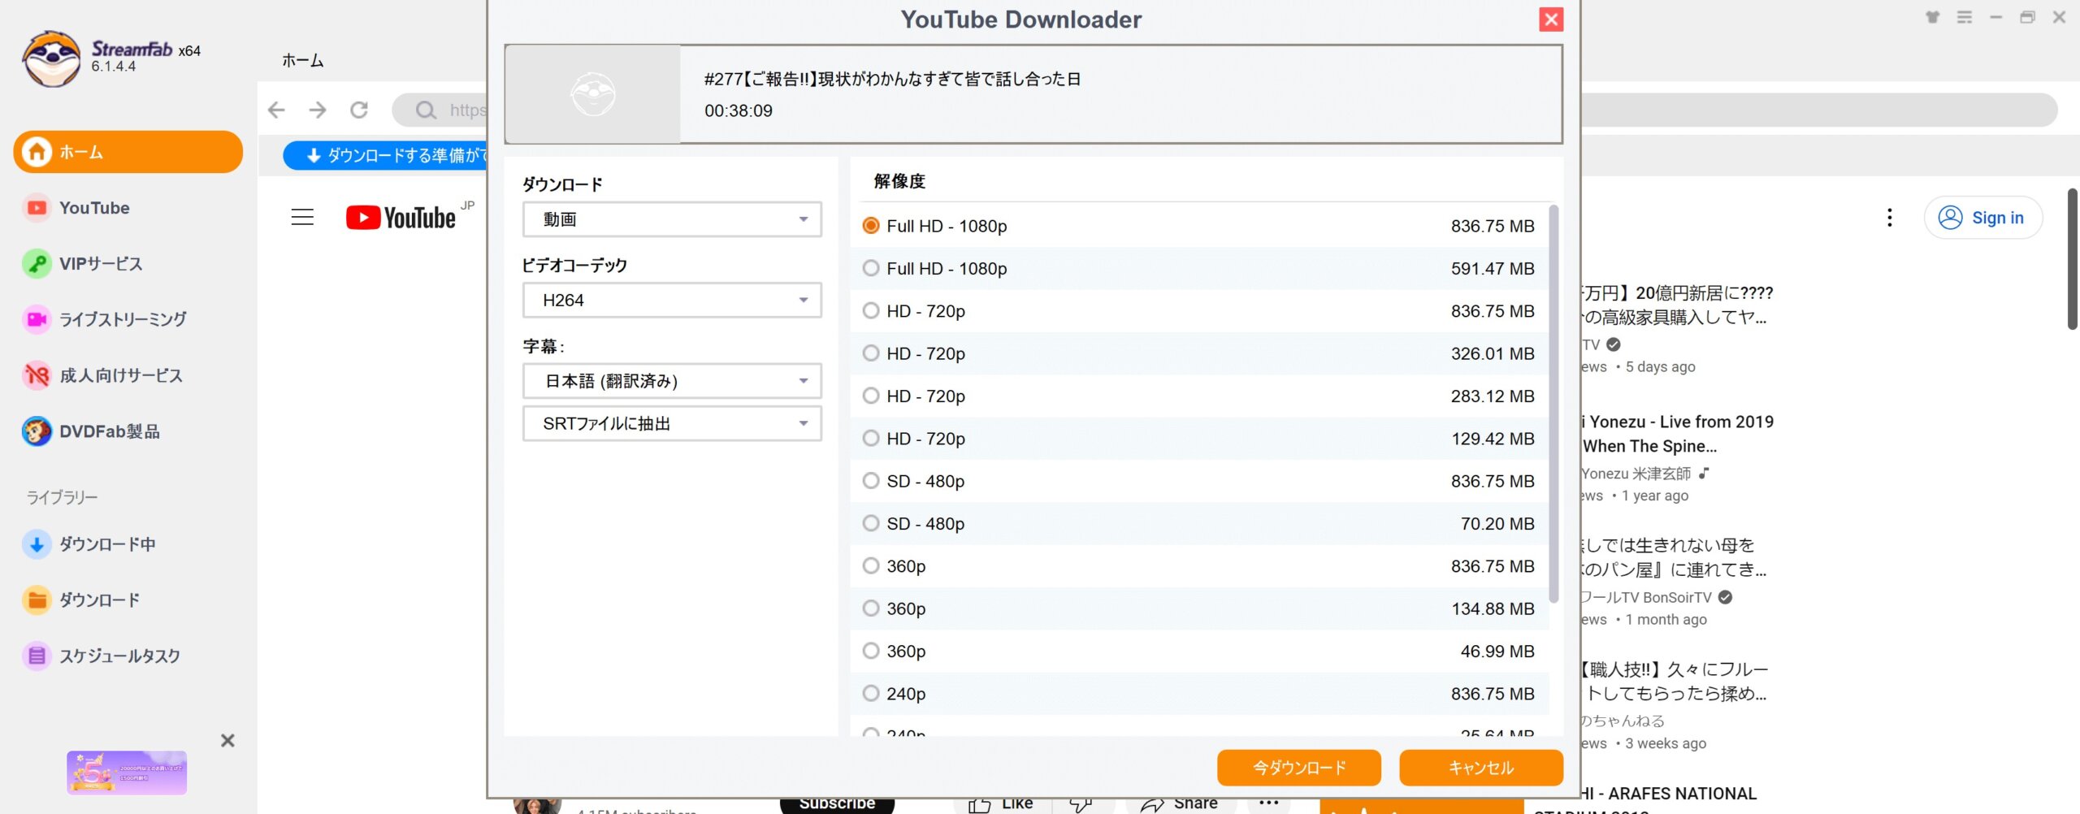Select 240p 836.75 MB option
2080x814 pixels.
(1199, 694)
